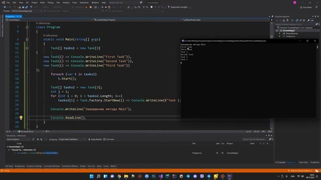Image resolution: width=321 pixels, height=180 pixels.
Task: Collapse the class Program code block
Action: [x=27, y=27]
